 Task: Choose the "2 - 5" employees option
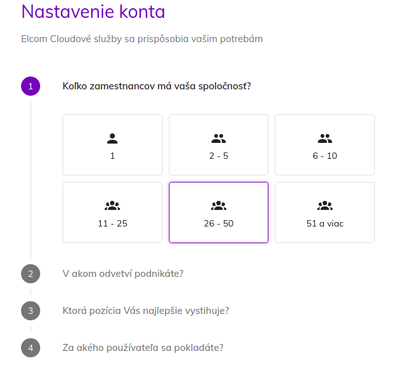[219, 145]
